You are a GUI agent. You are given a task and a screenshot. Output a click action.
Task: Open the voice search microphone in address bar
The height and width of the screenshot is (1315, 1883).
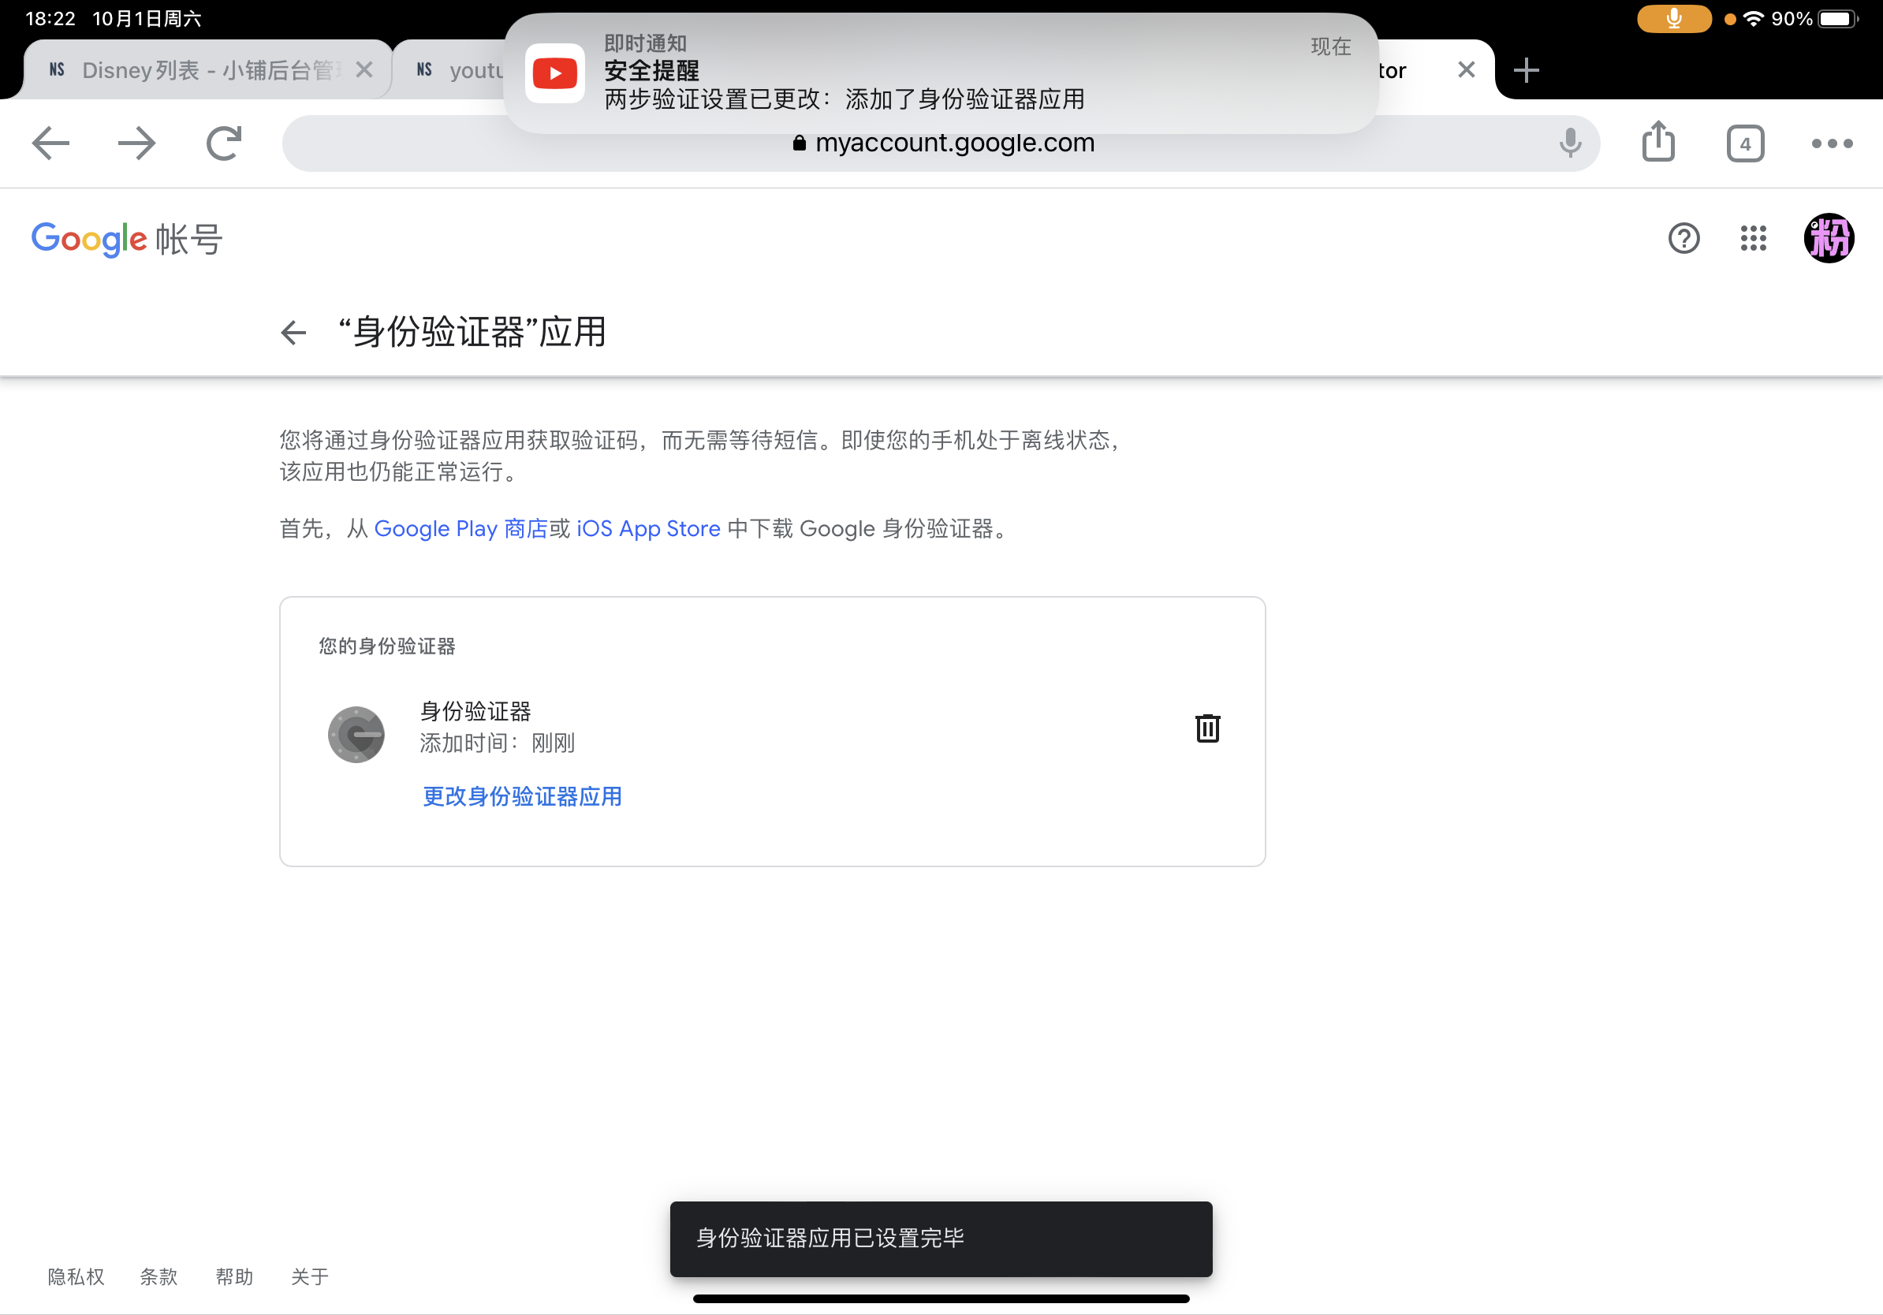click(1569, 143)
